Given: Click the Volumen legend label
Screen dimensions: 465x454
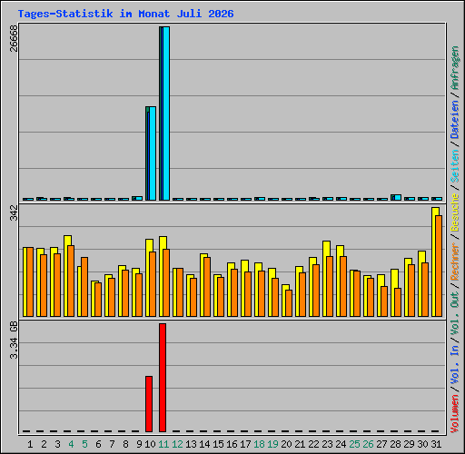Looking at the screenshot, I should (455, 414).
